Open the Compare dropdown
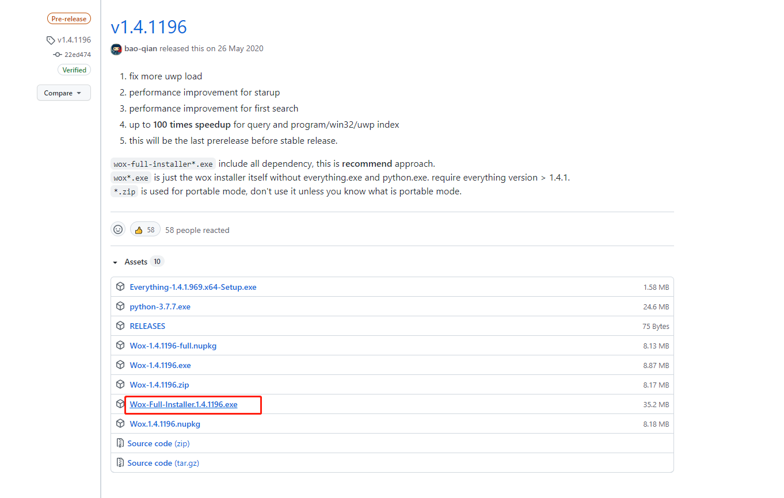Viewport: 784px width, 498px height. [x=64, y=93]
